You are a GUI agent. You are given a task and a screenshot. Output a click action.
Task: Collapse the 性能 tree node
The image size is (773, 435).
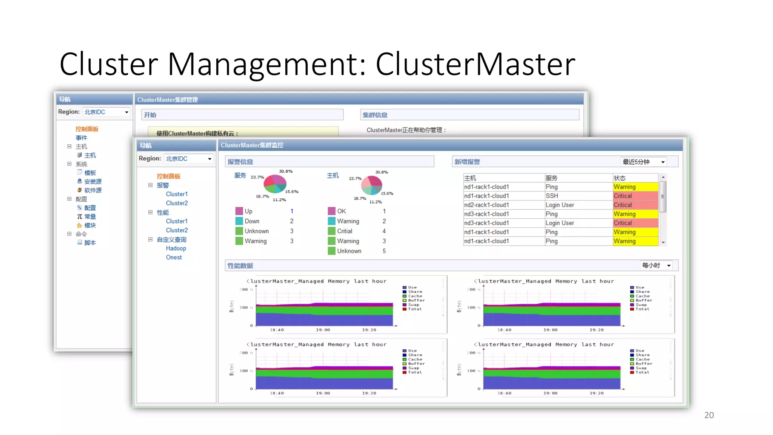coord(150,212)
